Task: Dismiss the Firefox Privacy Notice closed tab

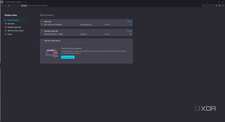Action: point(130,34)
